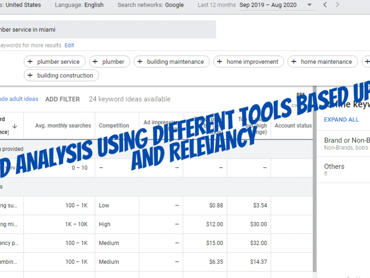Add 'building maintenance' suggestion chip
The height and width of the screenshot is (278, 370).
tap(172, 62)
